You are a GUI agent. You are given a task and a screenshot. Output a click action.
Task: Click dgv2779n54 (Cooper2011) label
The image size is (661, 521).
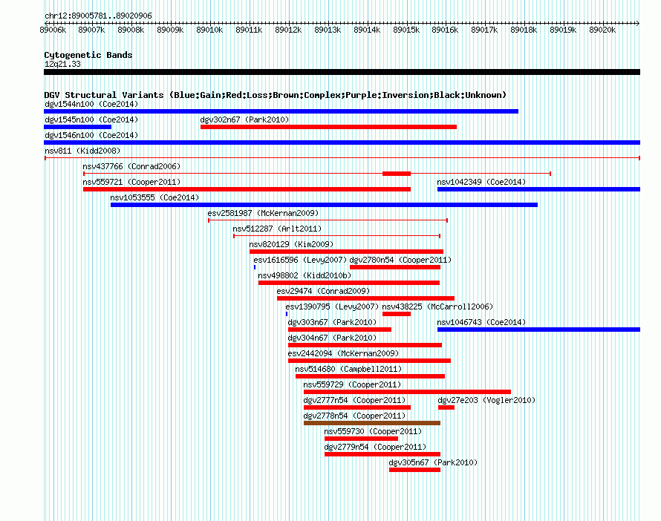tap(375, 447)
